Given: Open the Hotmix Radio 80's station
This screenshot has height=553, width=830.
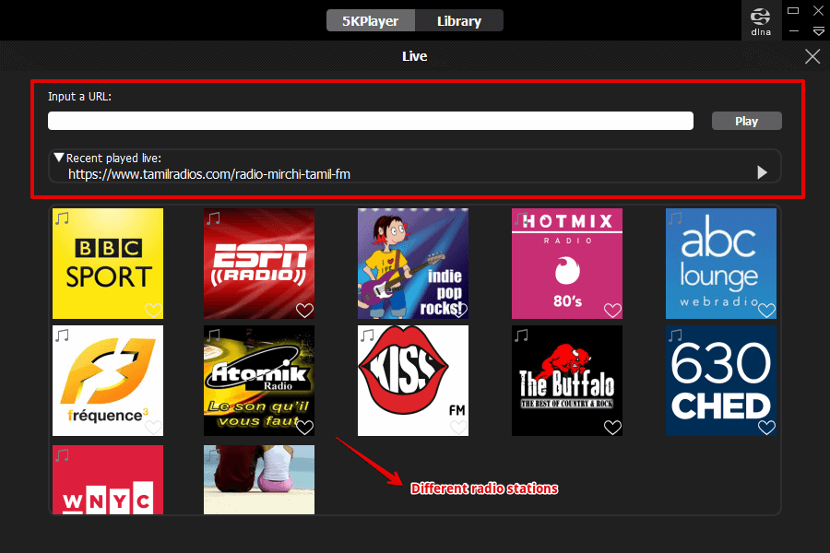Looking at the screenshot, I should 567,264.
